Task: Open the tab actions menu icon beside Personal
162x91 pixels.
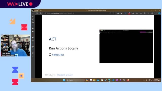Action: click(41, 10)
